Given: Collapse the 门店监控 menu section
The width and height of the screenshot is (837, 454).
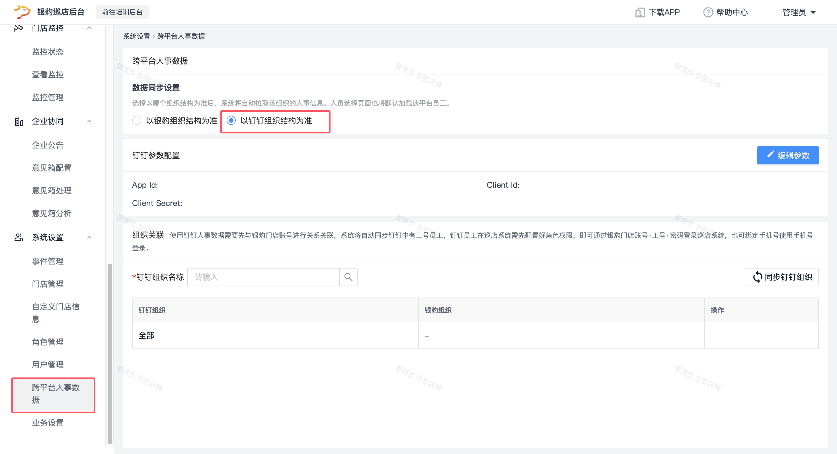Looking at the screenshot, I should (x=89, y=28).
